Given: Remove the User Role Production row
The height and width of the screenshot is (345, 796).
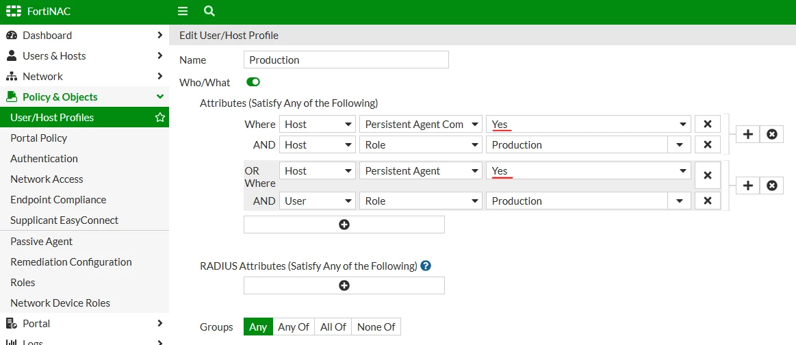Looking at the screenshot, I should [x=708, y=201].
